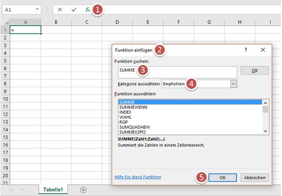Click the Select All corner triangle
Screen dimensions: 282x196
click(7, 22)
